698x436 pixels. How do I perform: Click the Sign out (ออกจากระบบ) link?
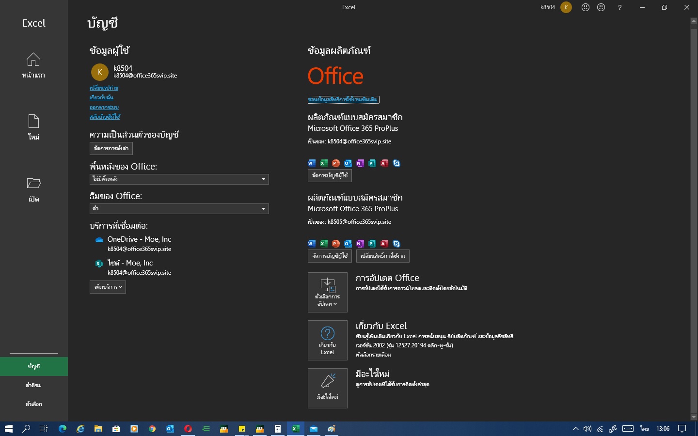tap(104, 108)
